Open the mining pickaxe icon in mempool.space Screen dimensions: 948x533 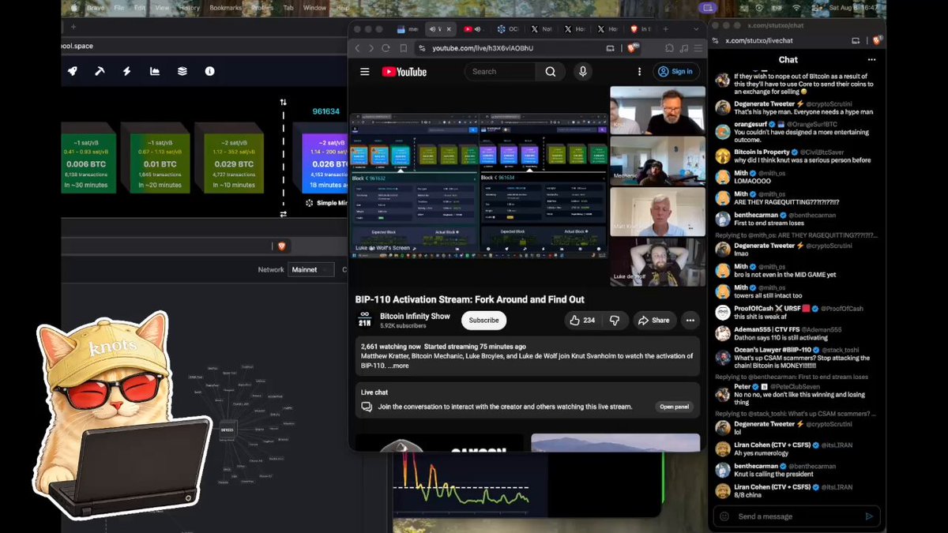click(100, 71)
